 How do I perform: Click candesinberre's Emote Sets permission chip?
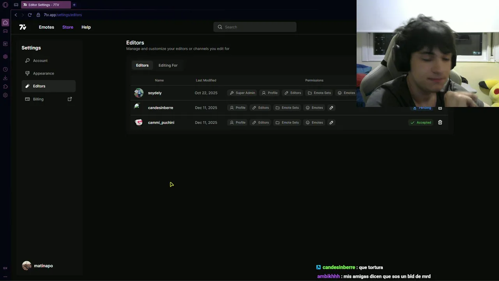pyautogui.click(x=287, y=108)
